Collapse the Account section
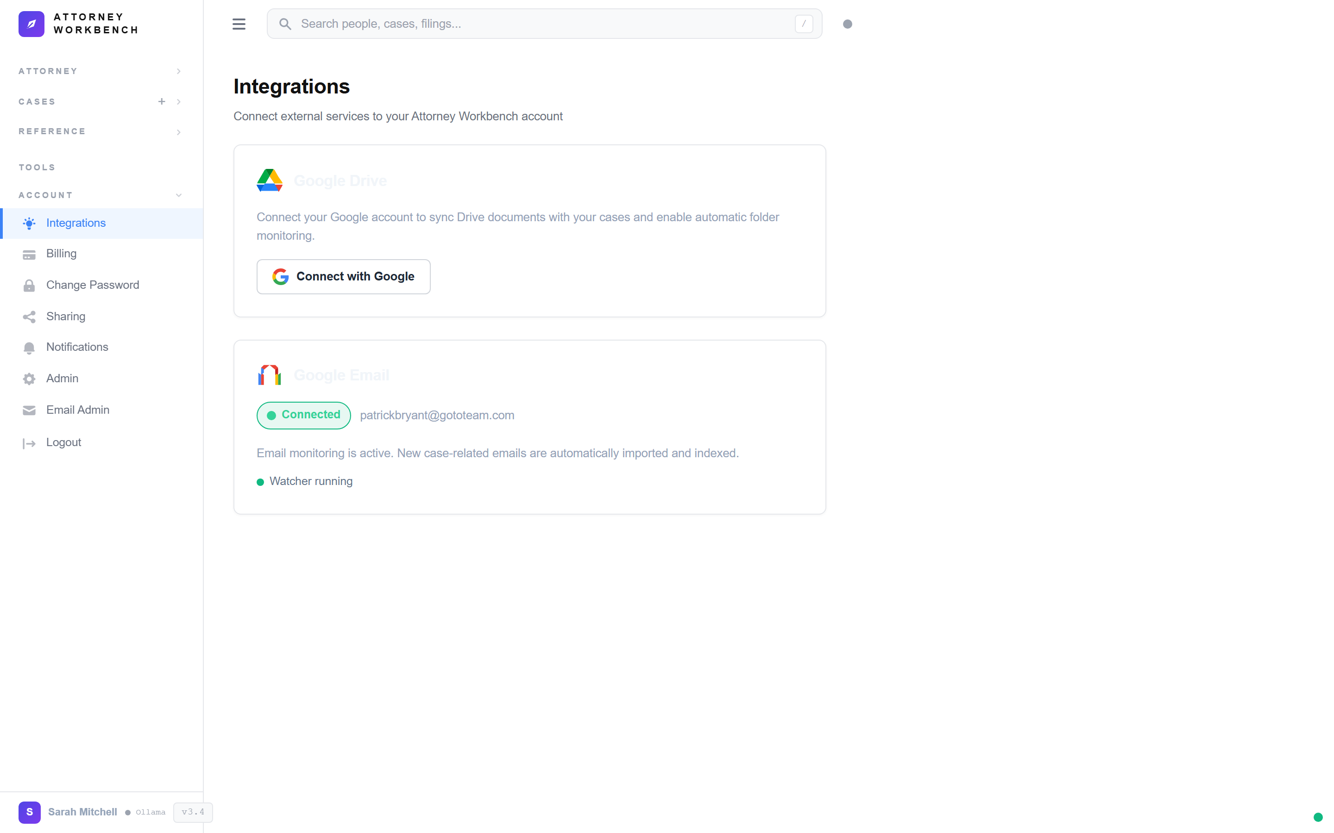The width and height of the screenshot is (1334, 833). point(178,195)
